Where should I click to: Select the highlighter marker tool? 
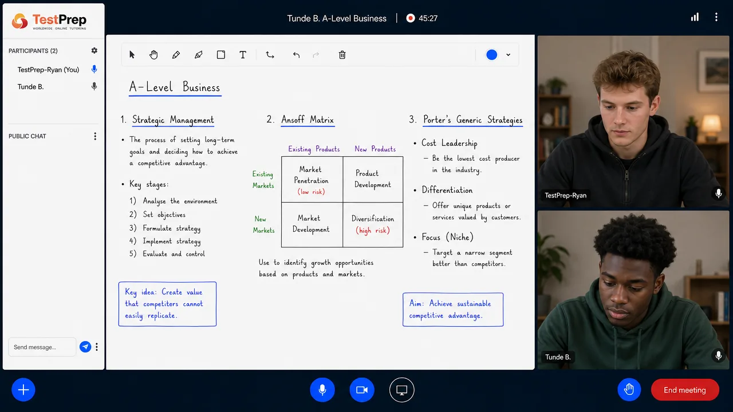[x=199, y=55]
